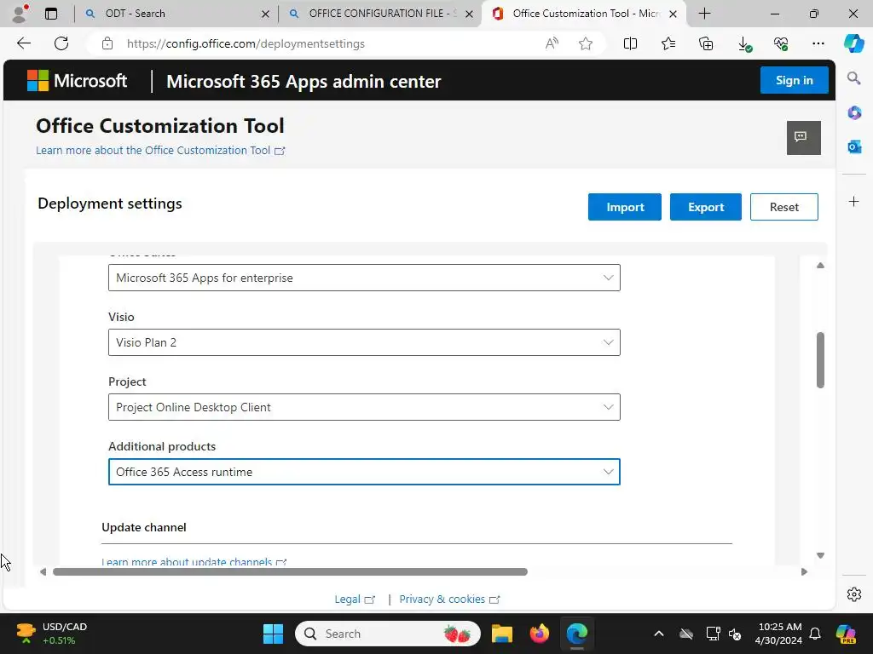Expand the Office Suites dropdown
This screenshot has width=873, height=654.
tap(364, 278)
